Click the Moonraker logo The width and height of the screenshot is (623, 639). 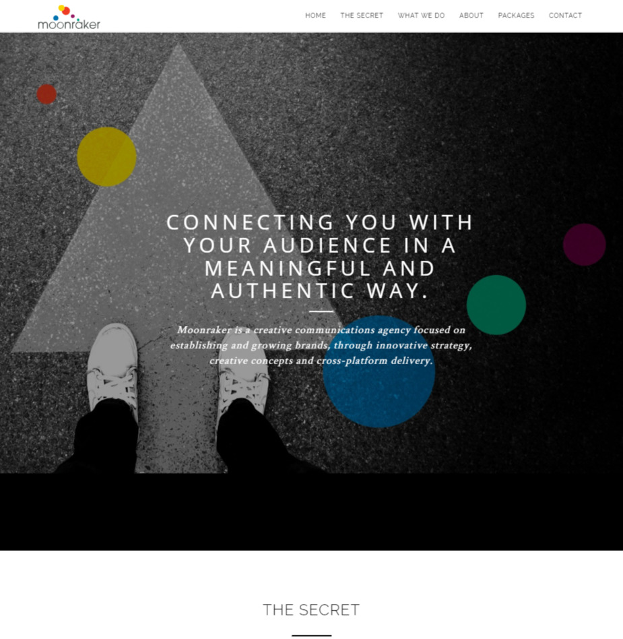click(69, 17)
